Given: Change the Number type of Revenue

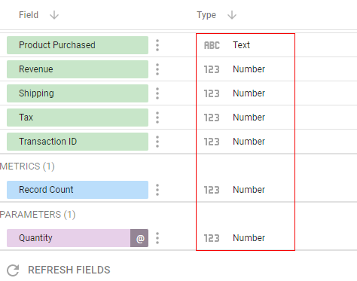Looking at the screenshot, I should 249,69.
